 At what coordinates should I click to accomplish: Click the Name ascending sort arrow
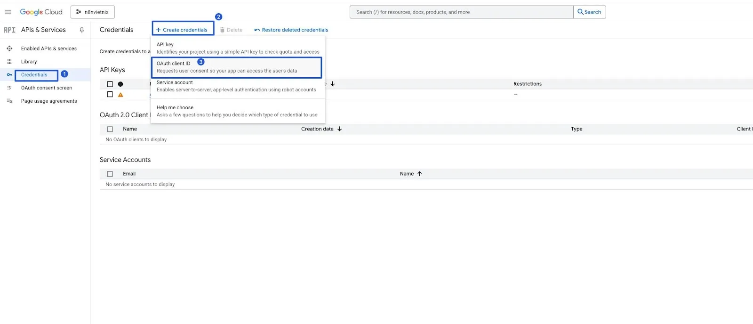click(419, 174)
